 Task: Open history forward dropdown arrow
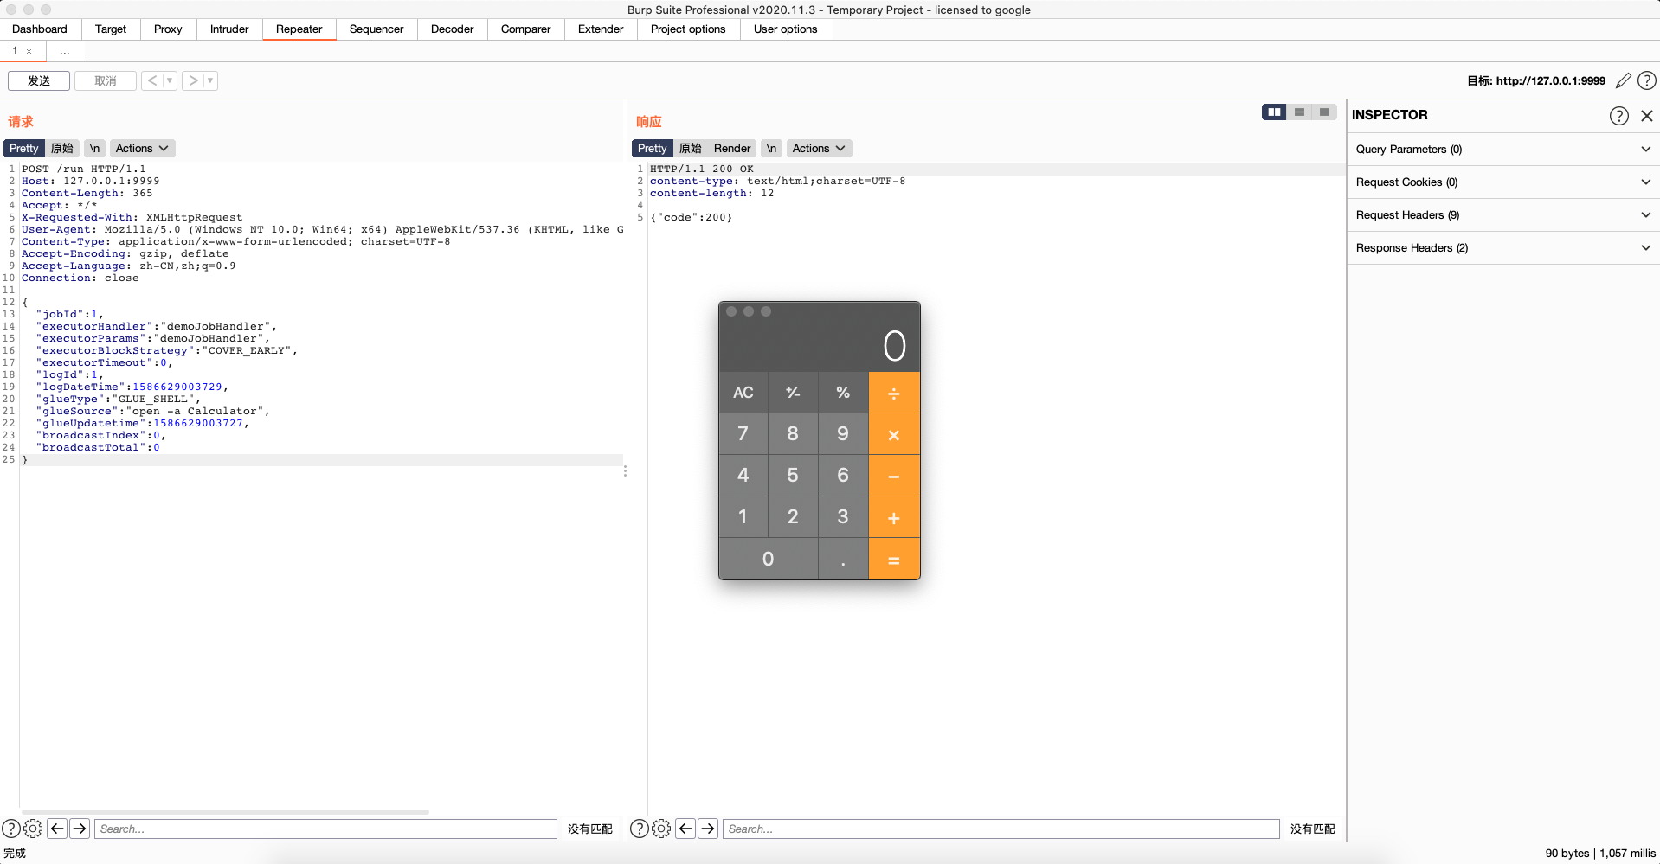[x=210, y=80]
